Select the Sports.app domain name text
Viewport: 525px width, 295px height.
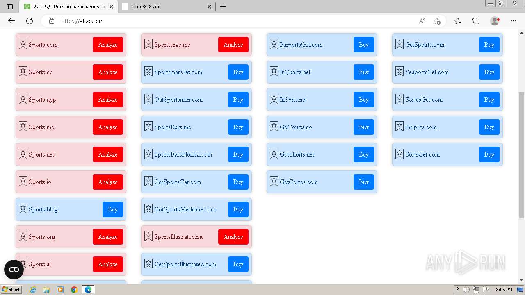[x=42, y=100]
